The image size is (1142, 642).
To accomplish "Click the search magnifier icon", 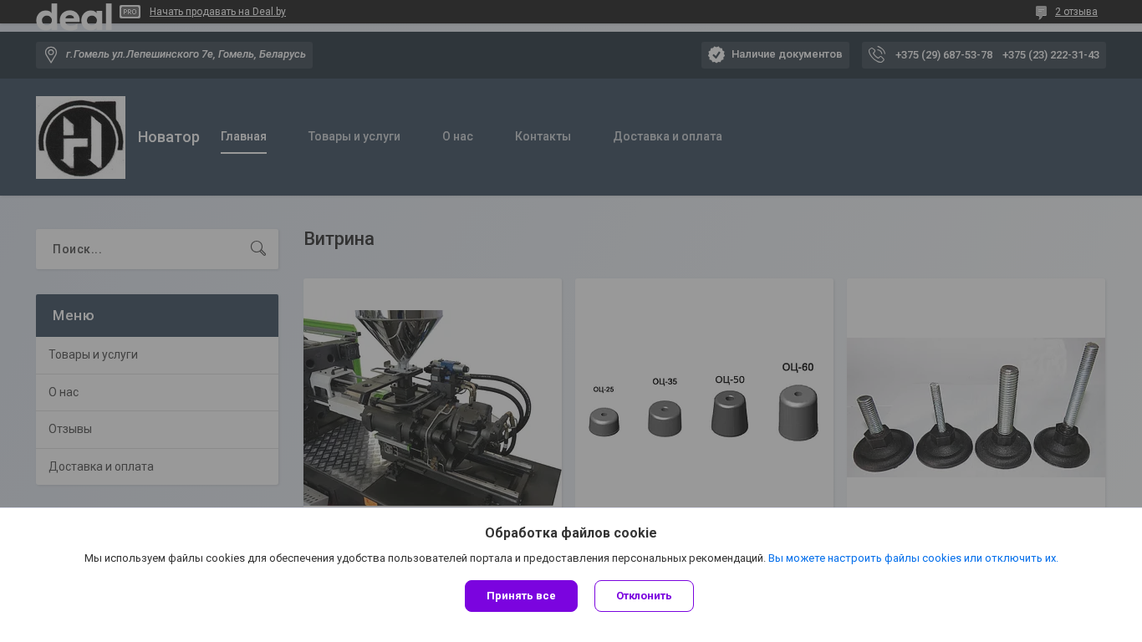I will pos(258,248).
